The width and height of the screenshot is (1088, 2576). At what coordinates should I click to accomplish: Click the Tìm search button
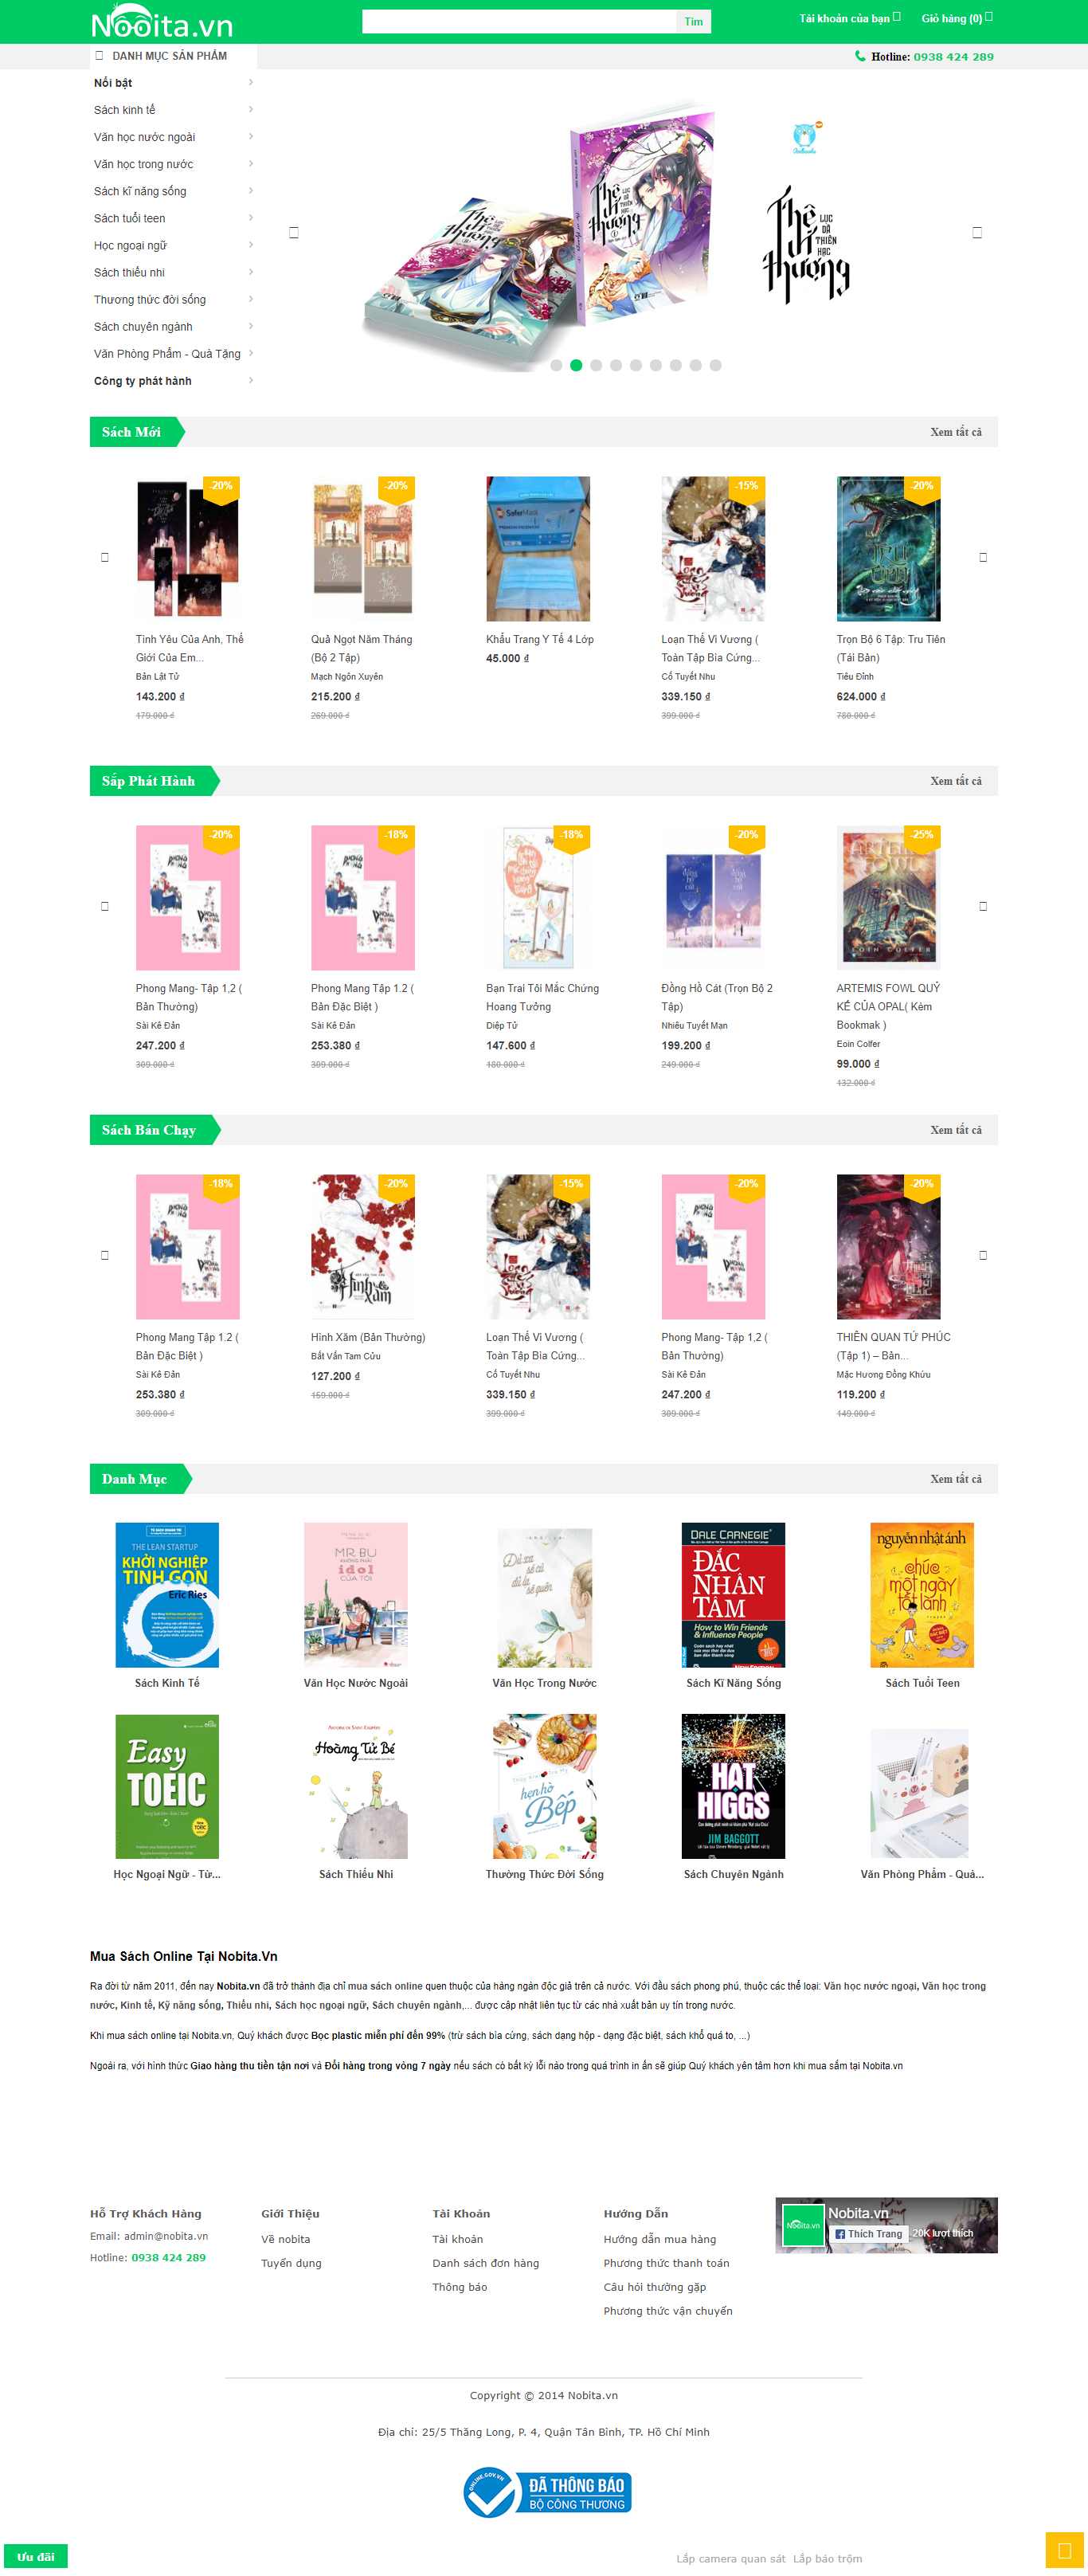click(x=694, y=21)
